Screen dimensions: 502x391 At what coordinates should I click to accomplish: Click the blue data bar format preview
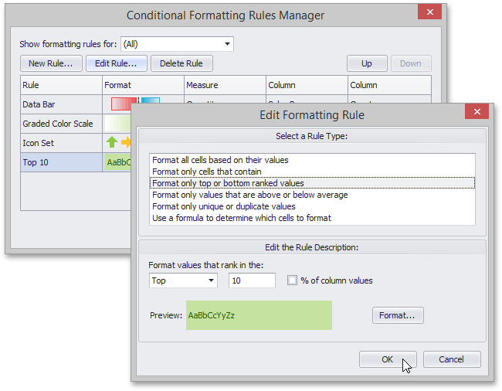151,101
